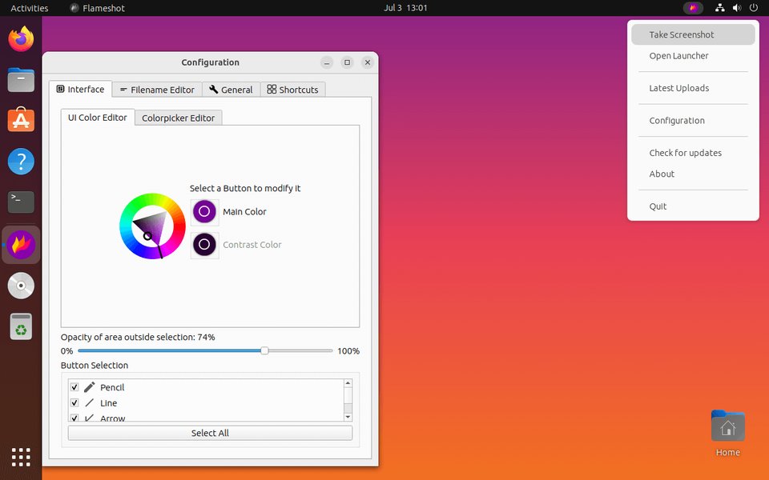Click the color wheel picker
769x480 pixels.
(x=152, y=226)
